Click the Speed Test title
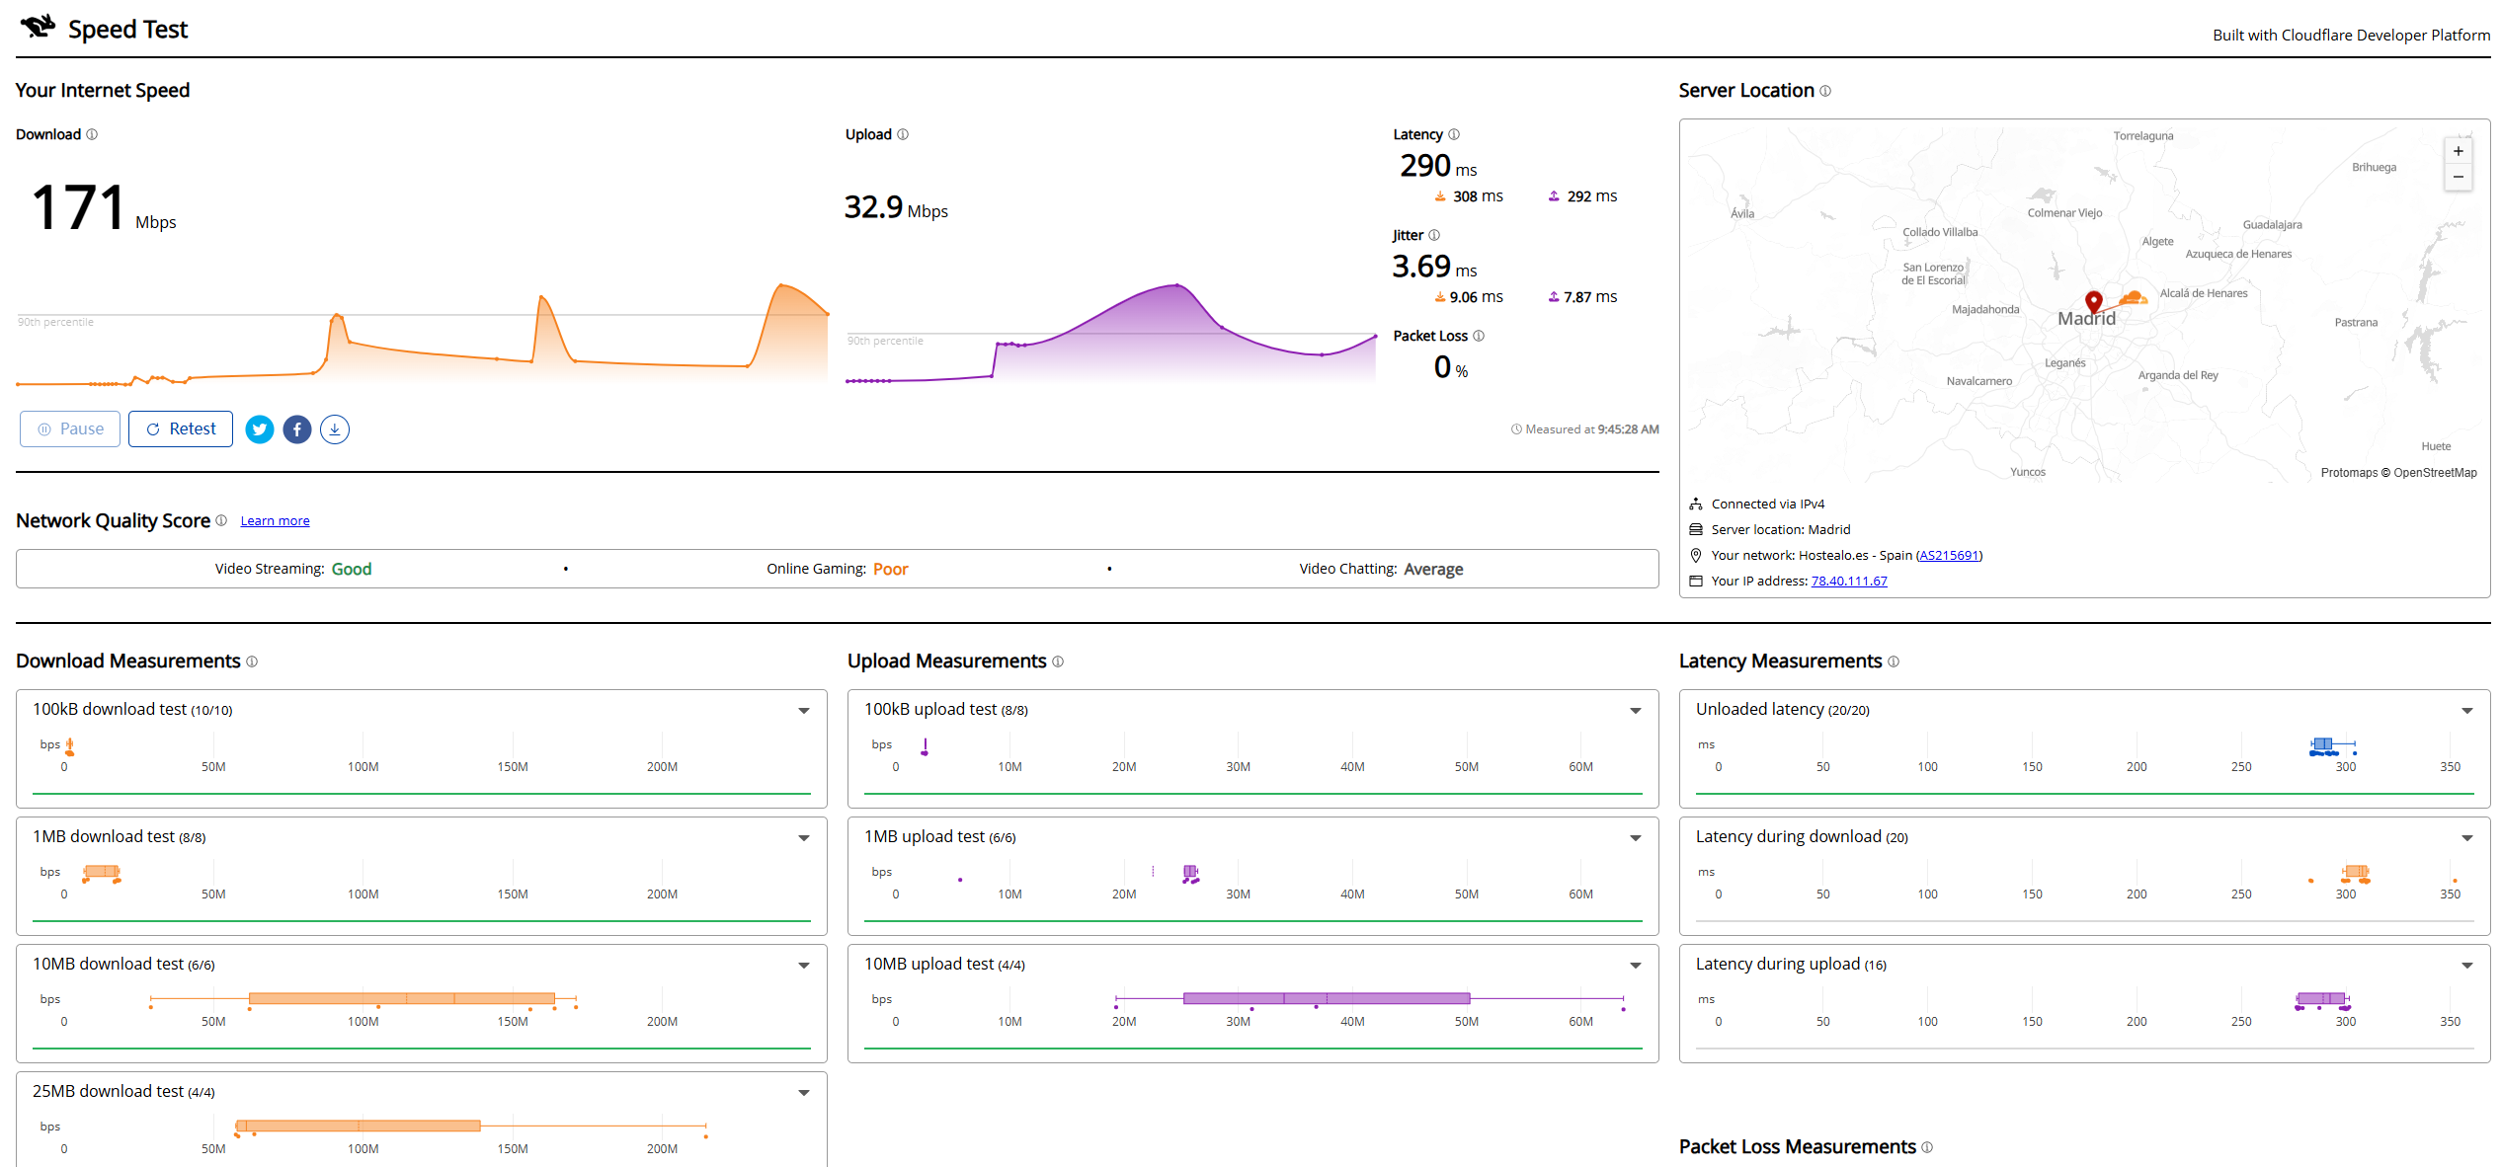2501x1167 pixels. point(127,30)
